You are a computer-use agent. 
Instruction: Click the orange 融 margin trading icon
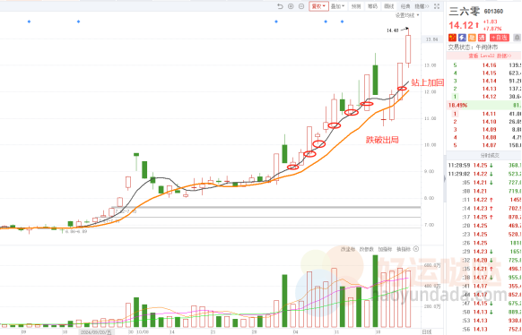click(x=472, y=38)
